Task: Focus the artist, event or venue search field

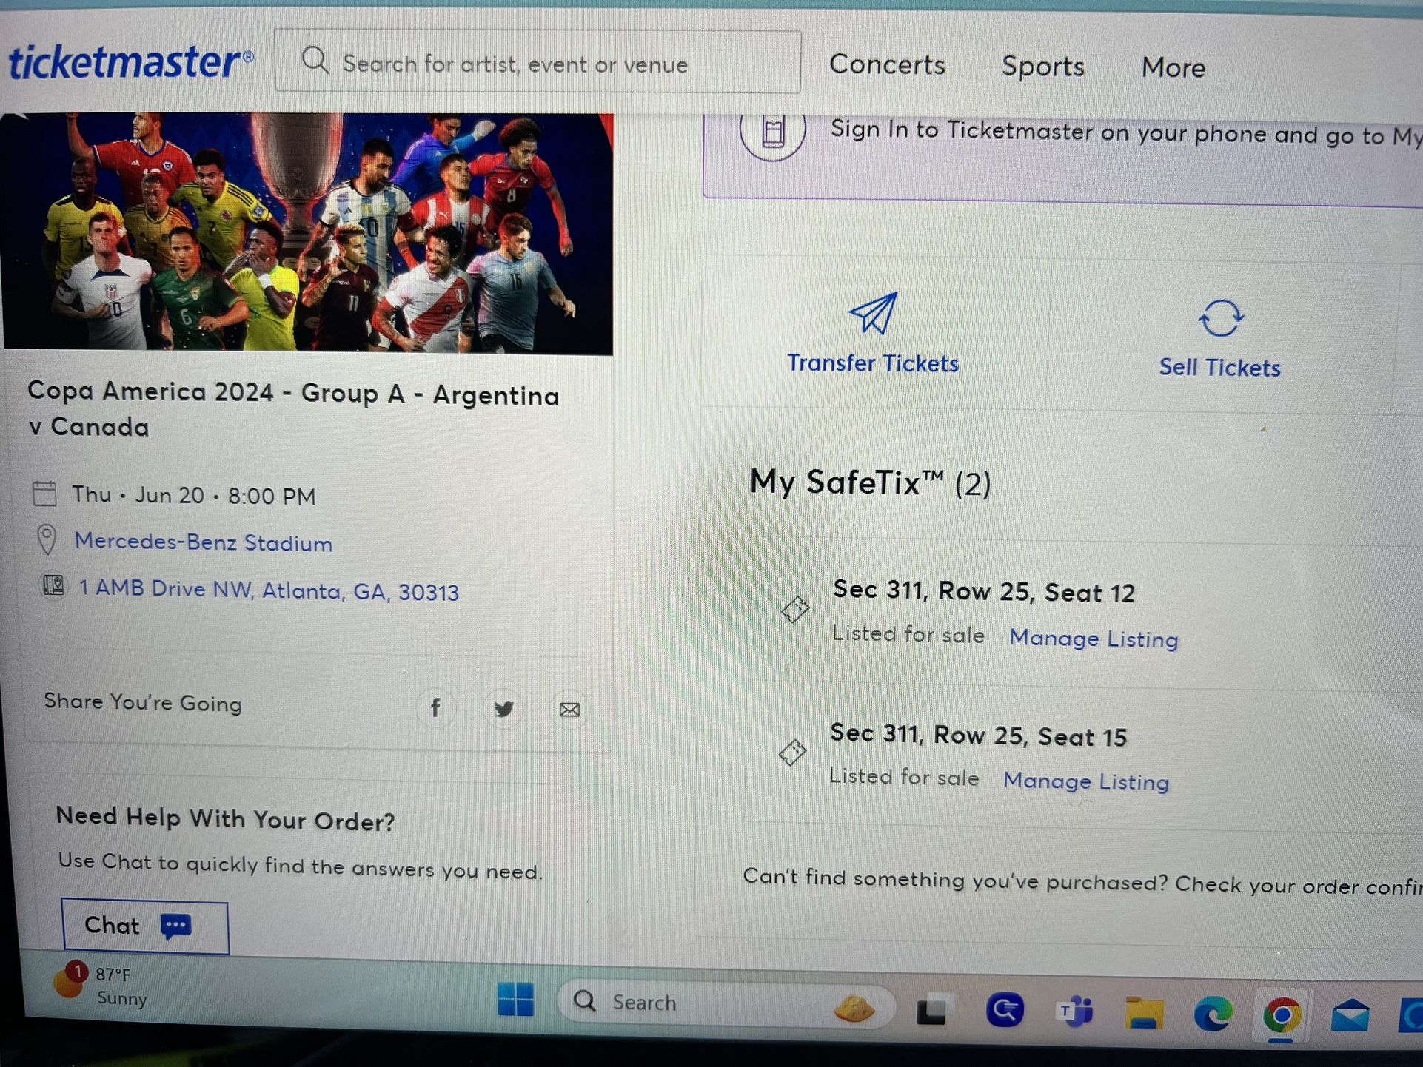Action: pos(538,61)
